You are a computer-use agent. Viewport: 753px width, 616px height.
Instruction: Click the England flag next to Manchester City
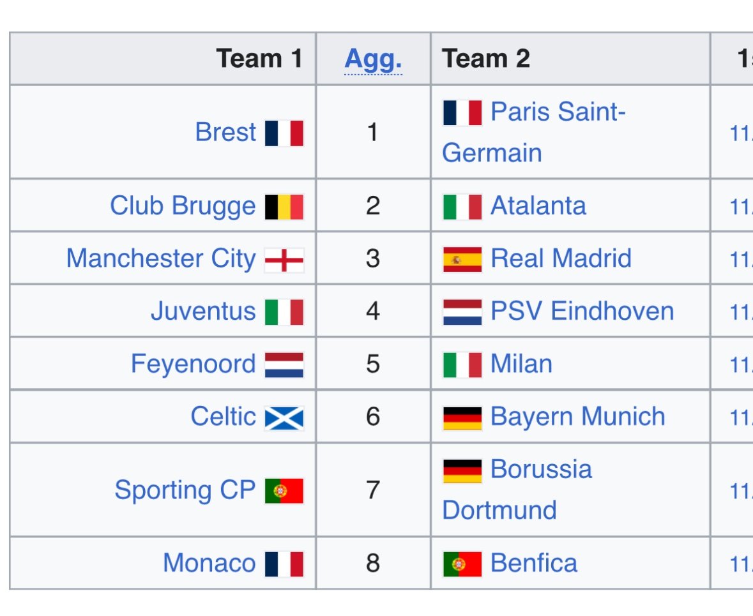point(284,259)
